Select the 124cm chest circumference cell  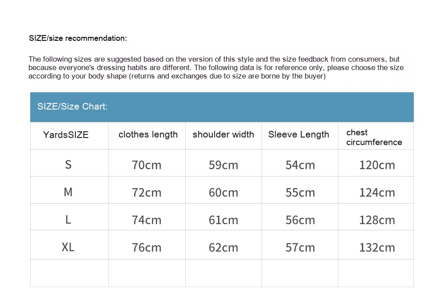coord(377,193)
